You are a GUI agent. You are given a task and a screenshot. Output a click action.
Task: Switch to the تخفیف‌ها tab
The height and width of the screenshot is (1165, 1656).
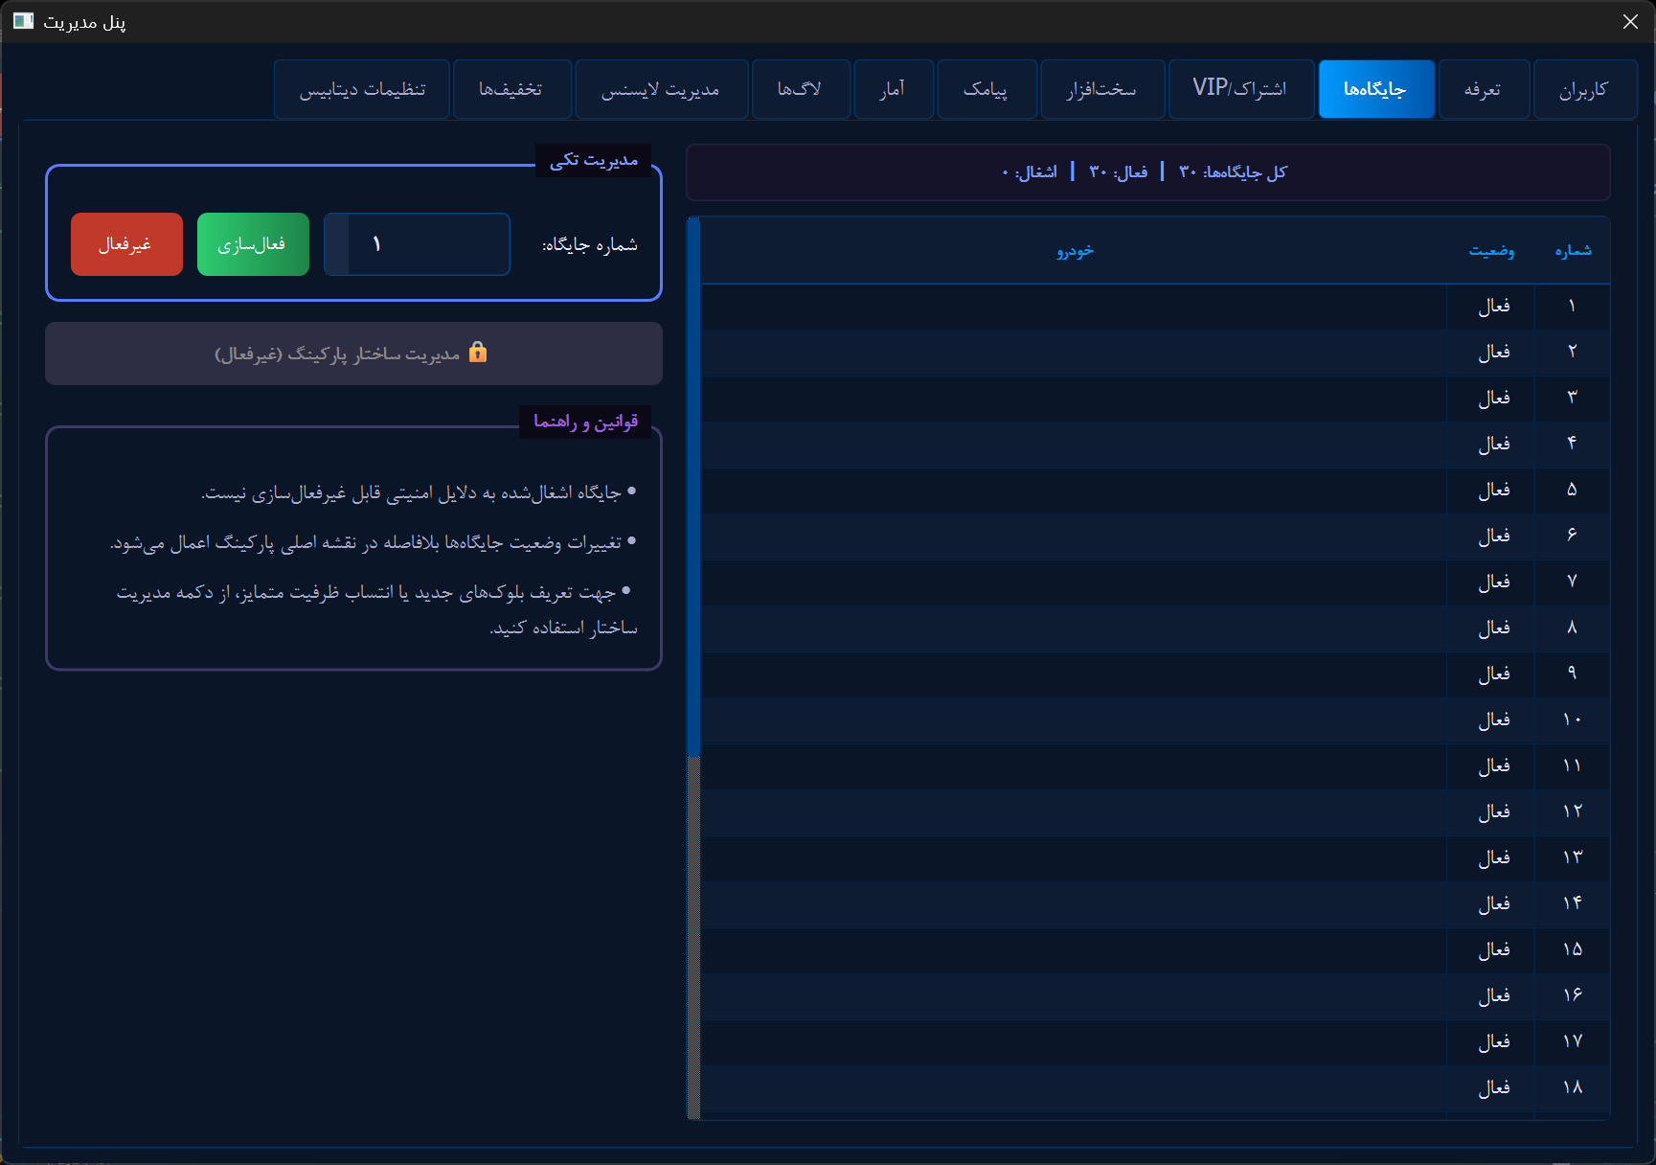(511, 89)
